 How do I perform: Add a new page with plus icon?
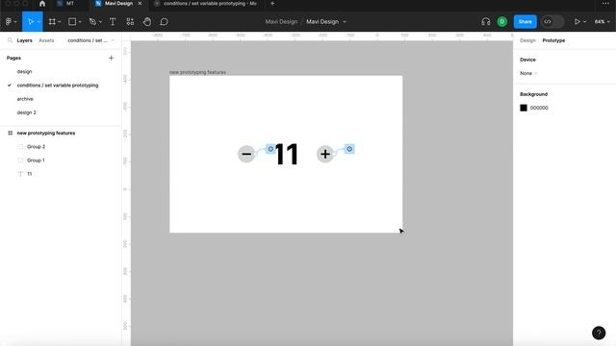coord(112,58)
